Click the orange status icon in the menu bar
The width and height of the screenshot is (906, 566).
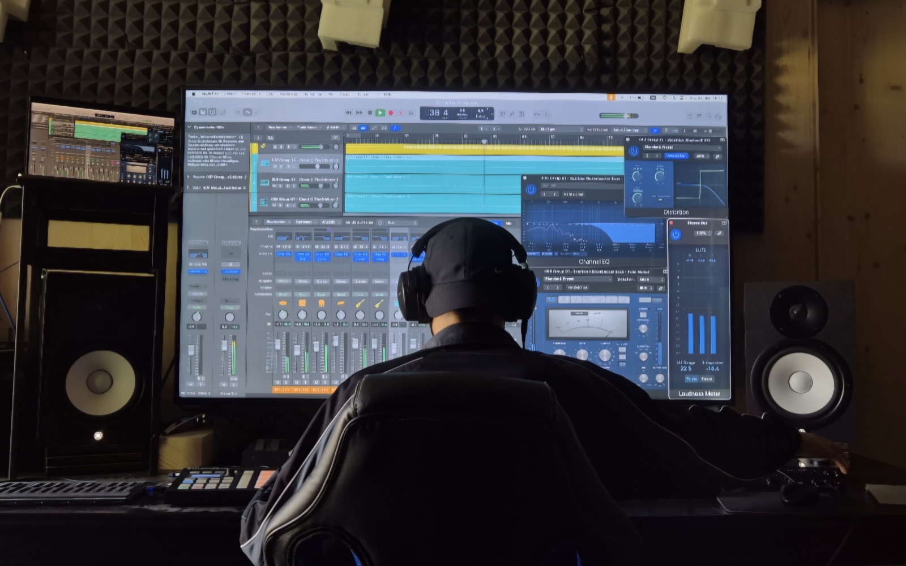612,97
